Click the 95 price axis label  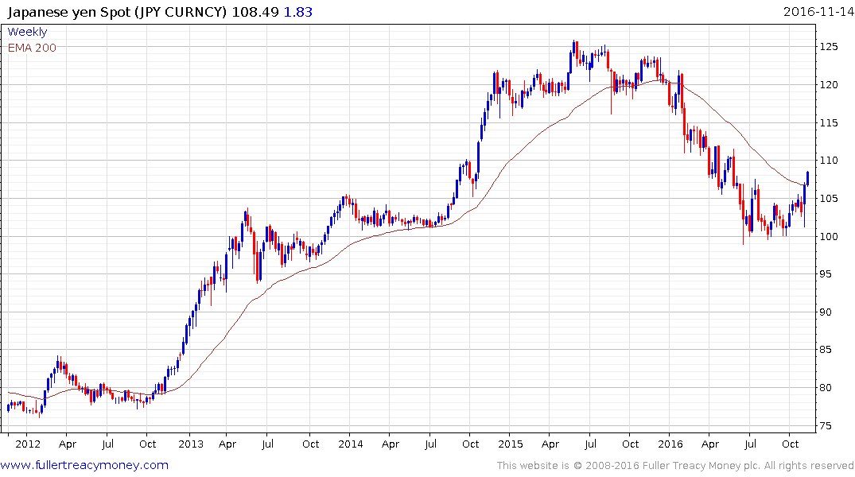point(826,274)
